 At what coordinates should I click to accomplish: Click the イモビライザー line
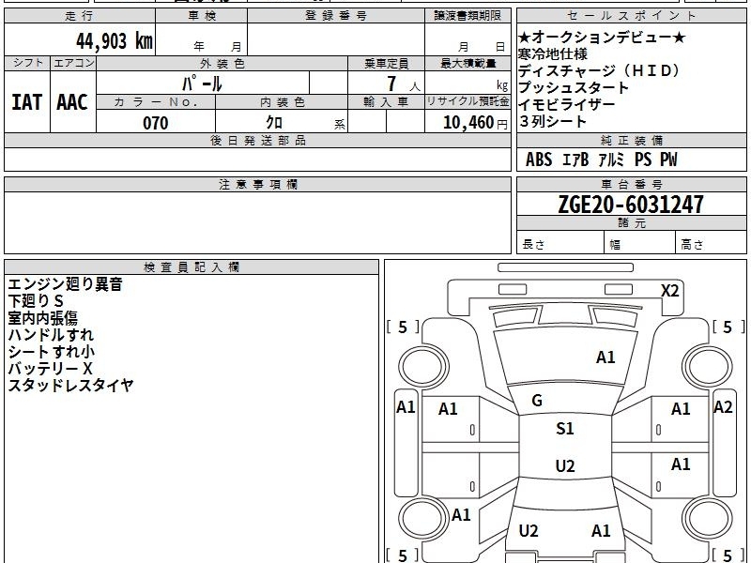tap(567, 104)
